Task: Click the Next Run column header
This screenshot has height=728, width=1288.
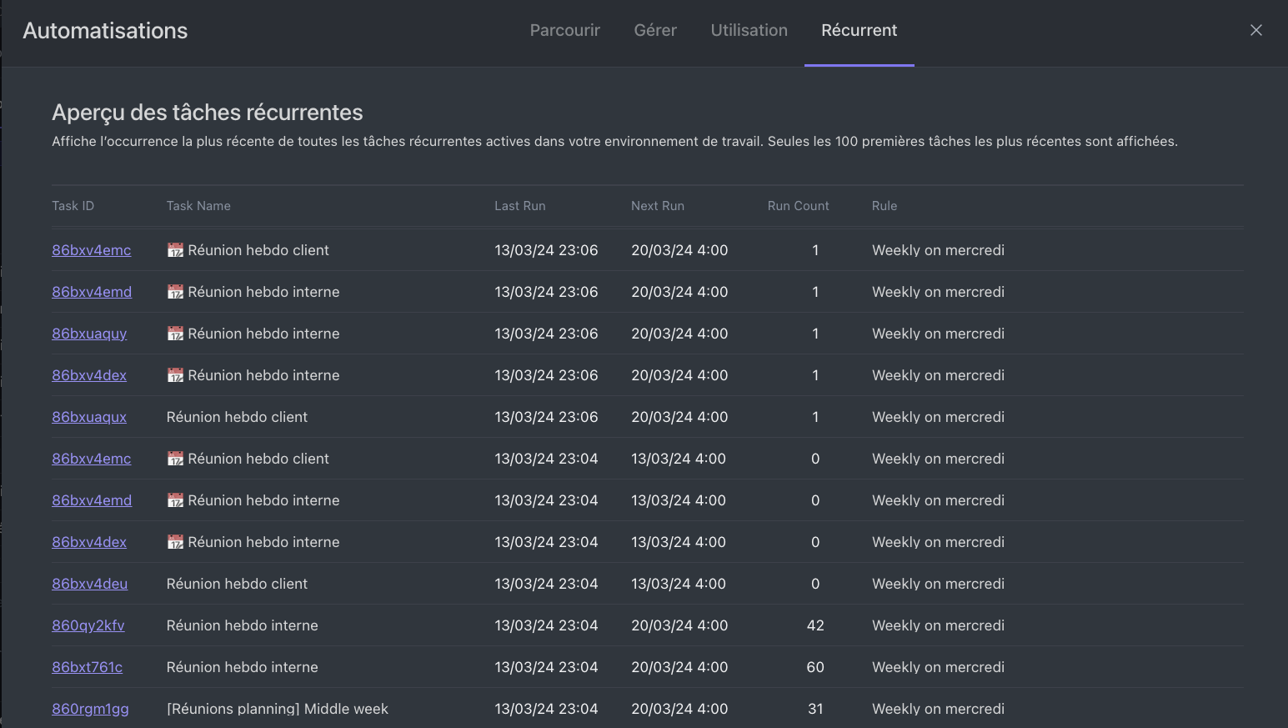Action: tap(658, 206)
